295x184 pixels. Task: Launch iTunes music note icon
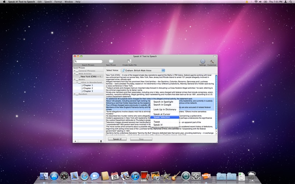(x=135, y=176)
